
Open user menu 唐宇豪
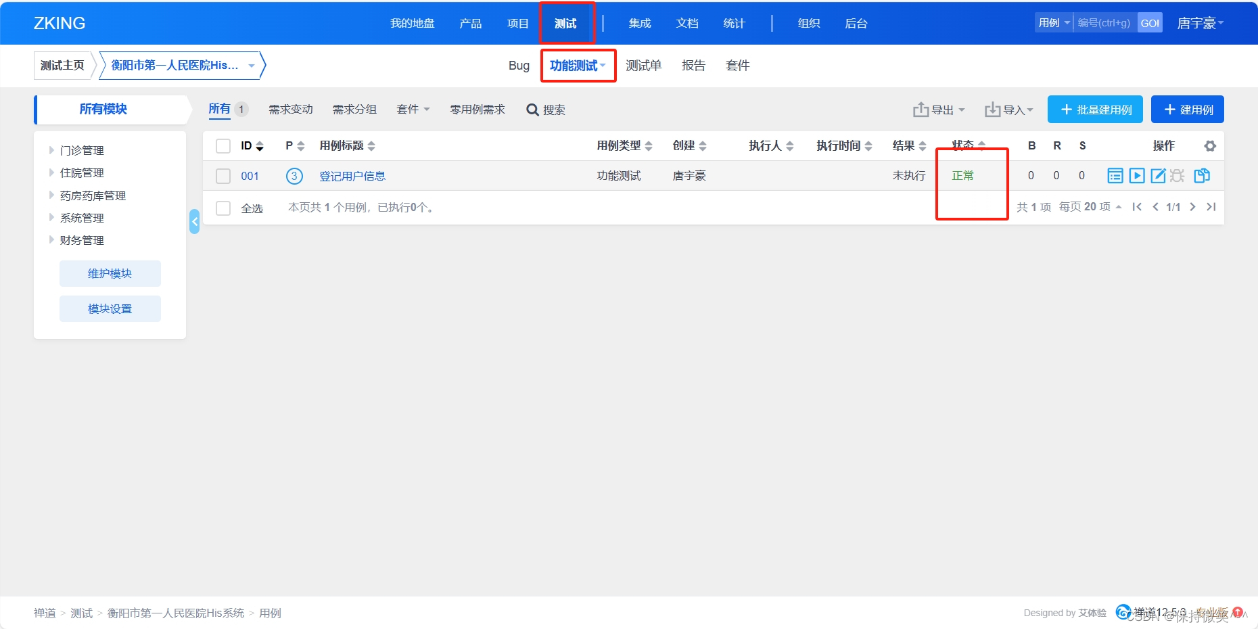[1201, 23]
